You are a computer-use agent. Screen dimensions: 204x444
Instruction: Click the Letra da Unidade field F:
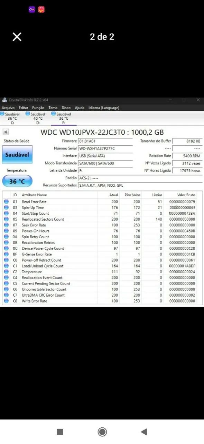pos(105,170)
